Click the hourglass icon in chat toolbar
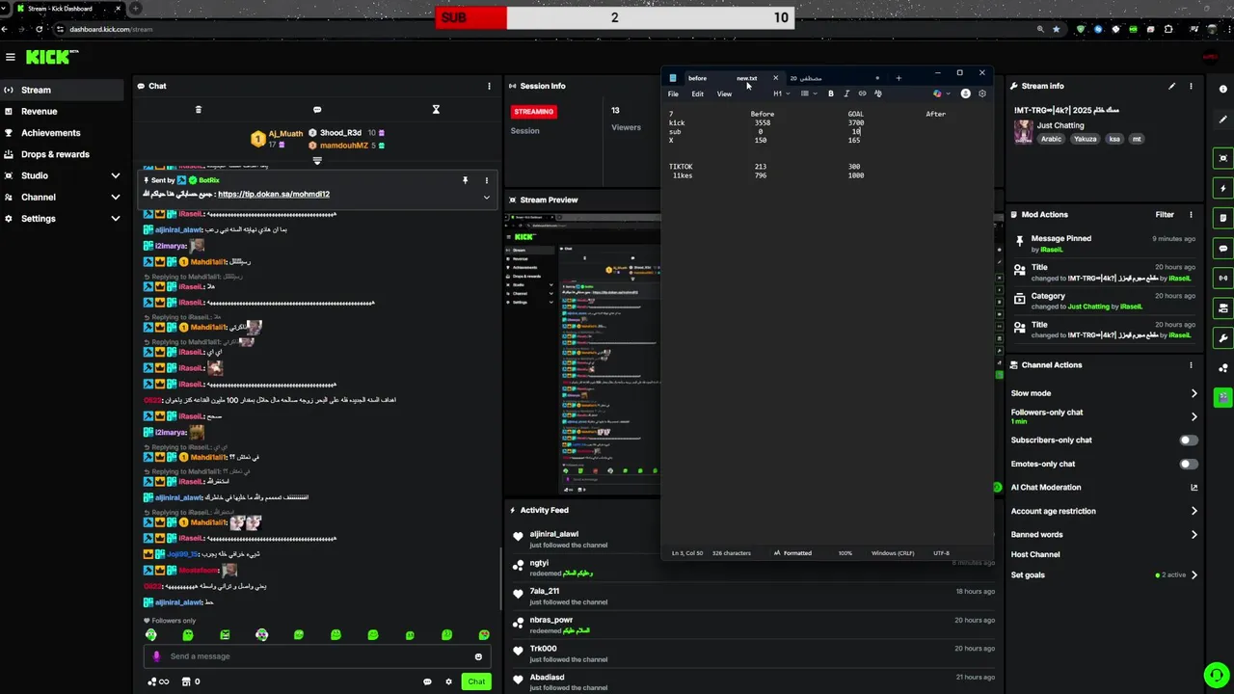This screenshot has height=694, width=1234. click(x=436, y=110)
